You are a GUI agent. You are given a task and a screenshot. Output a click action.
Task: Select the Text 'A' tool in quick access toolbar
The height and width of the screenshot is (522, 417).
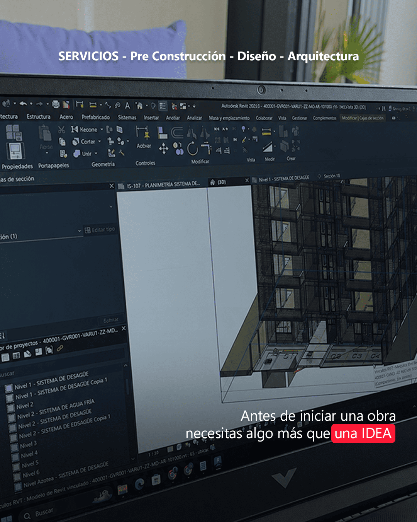[x=127, y=105]
